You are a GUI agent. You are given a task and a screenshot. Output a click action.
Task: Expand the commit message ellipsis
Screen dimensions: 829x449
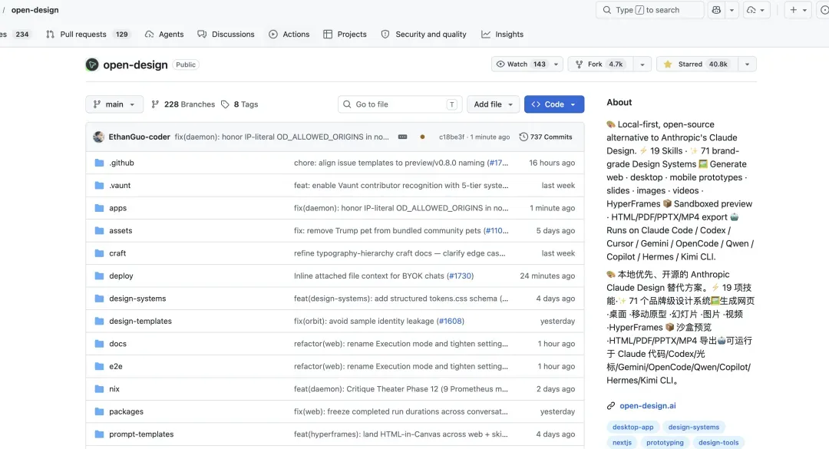(x=402, y=137)
